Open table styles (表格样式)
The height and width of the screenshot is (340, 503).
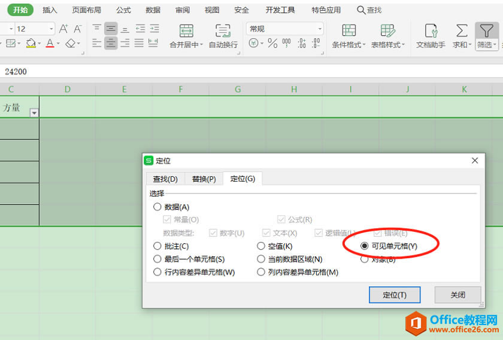pos(388,36)
